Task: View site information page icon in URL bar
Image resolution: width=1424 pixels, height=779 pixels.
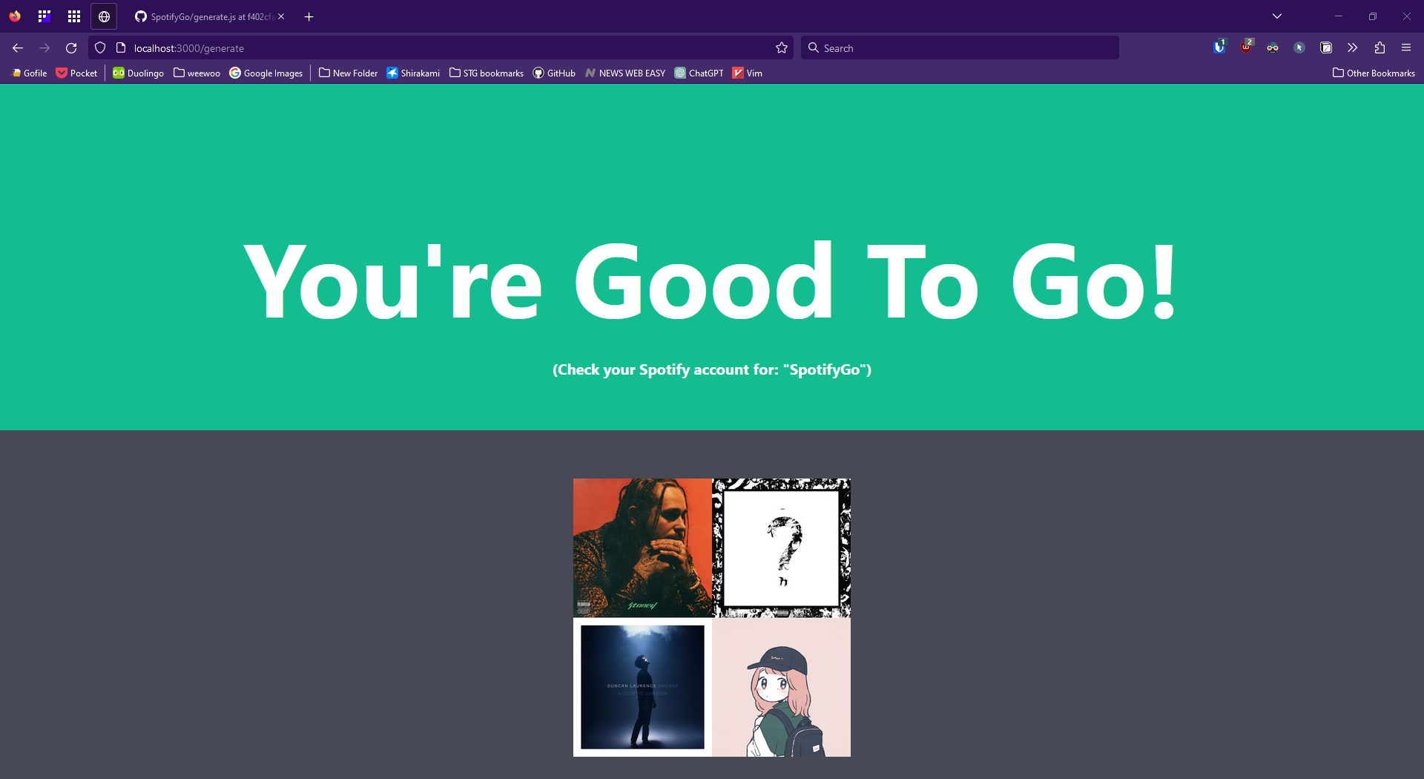Action: pyautogui.click(x=121, y=48)
